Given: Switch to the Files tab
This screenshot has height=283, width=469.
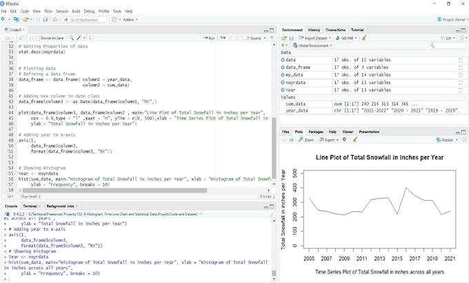Looking at the screenshot, I should pyautogui.click(x=286, y=132).
